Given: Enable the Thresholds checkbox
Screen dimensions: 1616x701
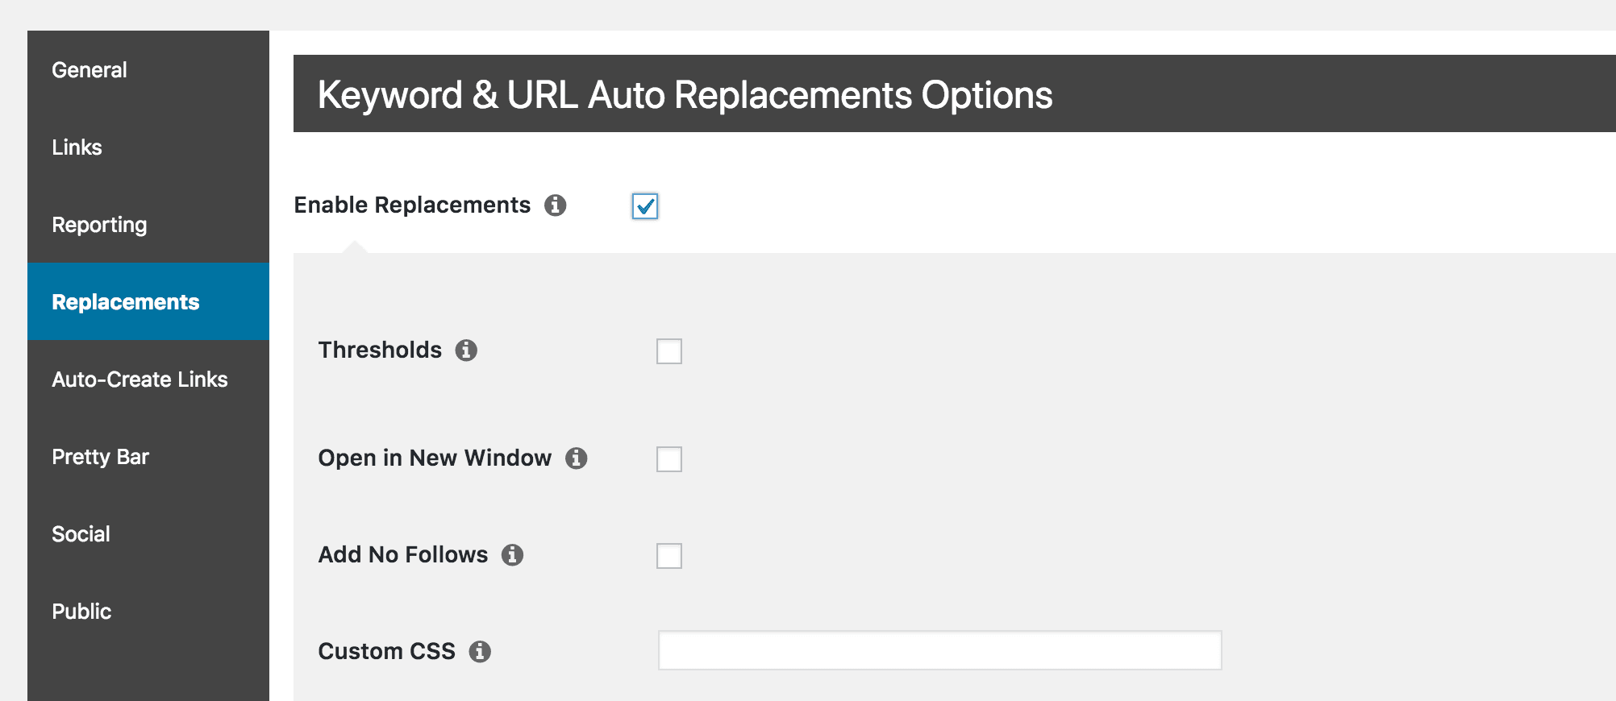Looking at the screenshot, I should click(x=669, y=351).
